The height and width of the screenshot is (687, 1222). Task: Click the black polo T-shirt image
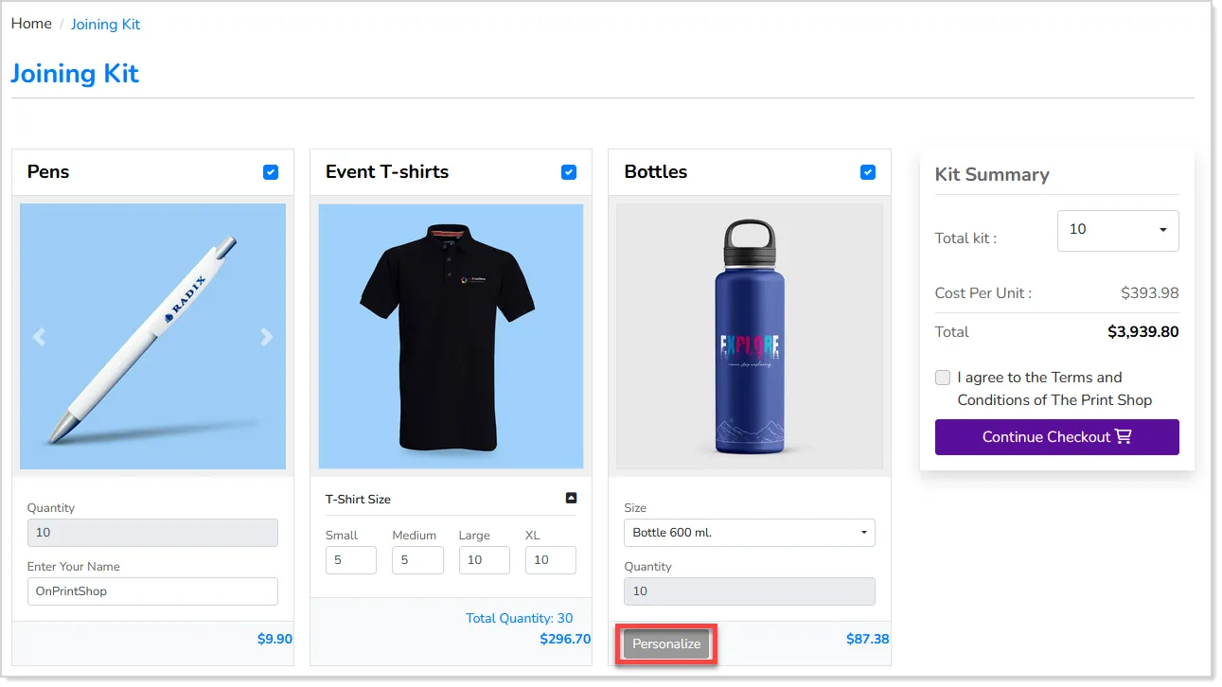pos(449,339)
